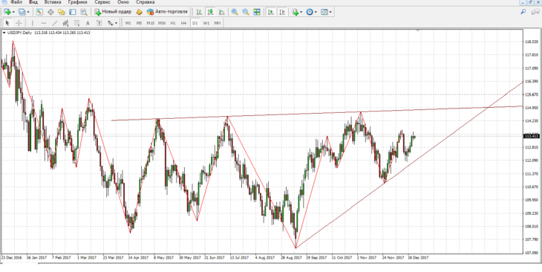Toggle chart shift icon
The height and width of the screenshot is (272, 542).
282,12
